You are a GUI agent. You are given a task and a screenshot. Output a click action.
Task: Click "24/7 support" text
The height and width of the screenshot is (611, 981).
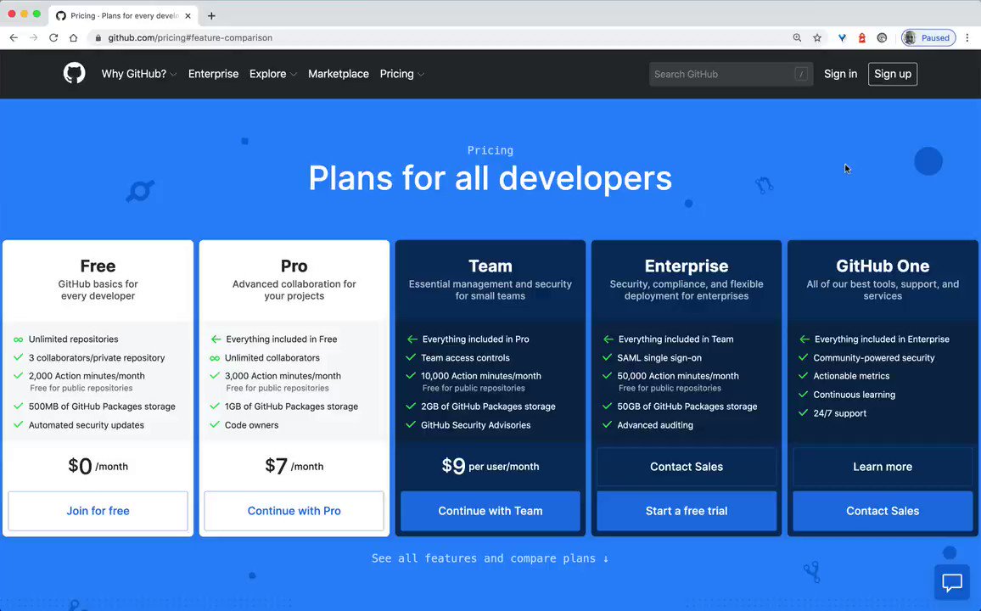pos(839,413)
